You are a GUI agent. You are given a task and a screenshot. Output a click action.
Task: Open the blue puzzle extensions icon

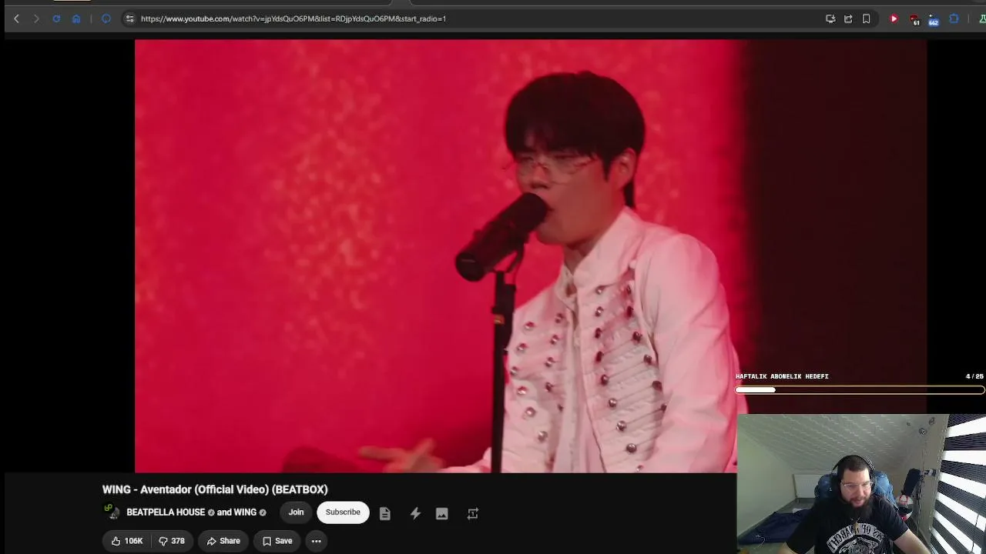954,18
